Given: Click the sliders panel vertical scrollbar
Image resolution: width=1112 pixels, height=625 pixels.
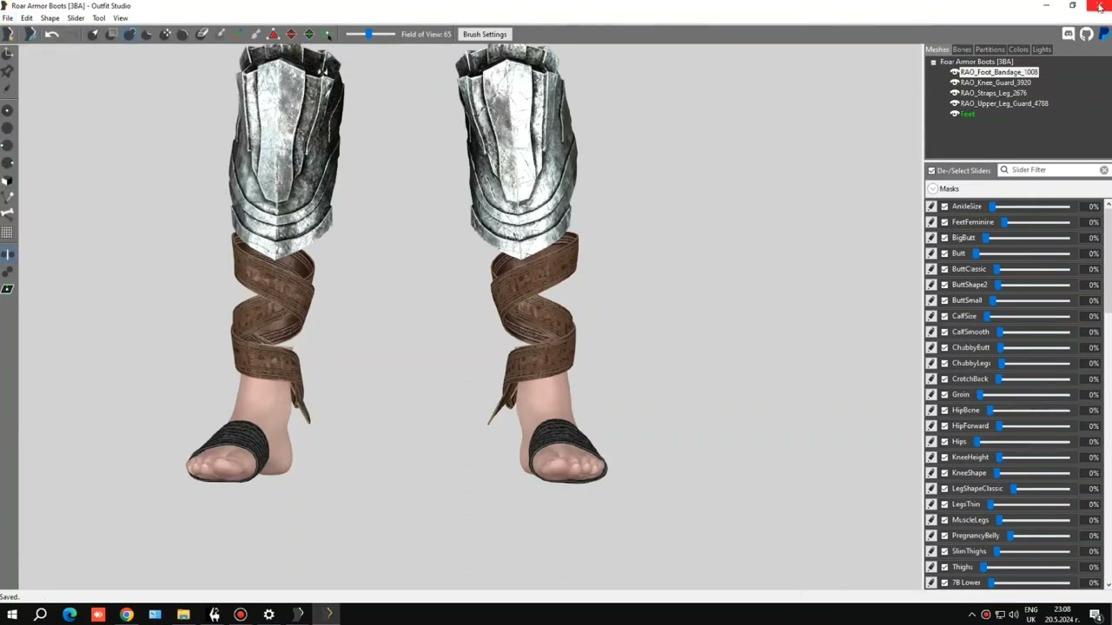Looking at the screenshot, I should [1108, 395].
